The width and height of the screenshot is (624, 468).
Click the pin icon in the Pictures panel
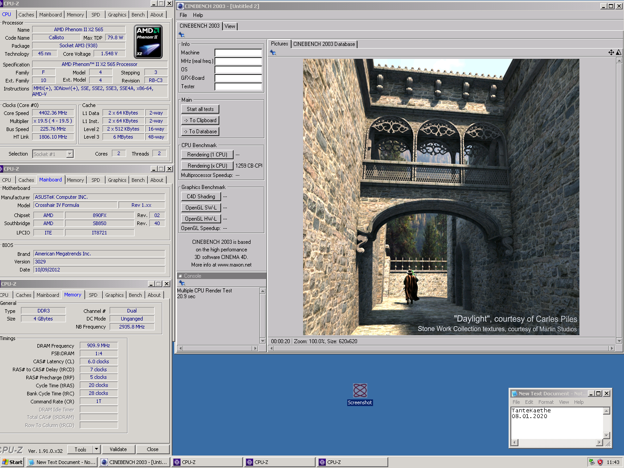273,53
